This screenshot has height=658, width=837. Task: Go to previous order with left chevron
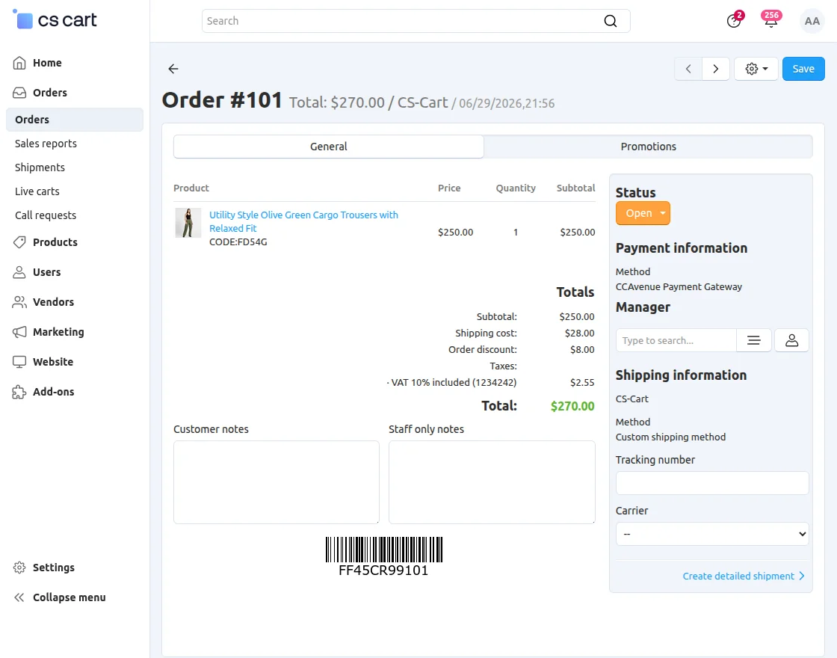coord(688,69)
